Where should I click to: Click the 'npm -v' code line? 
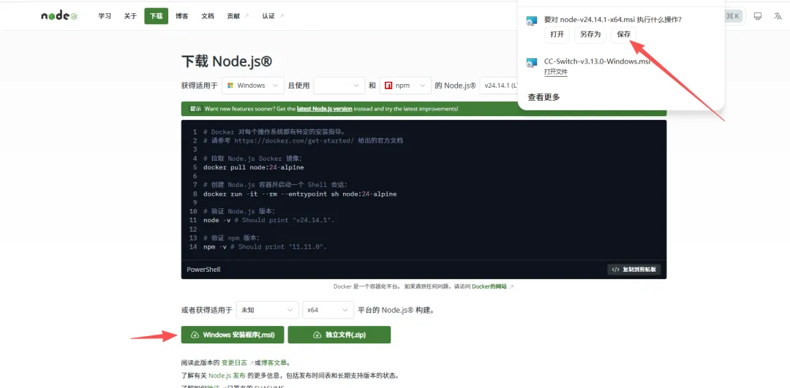point(265,246)
